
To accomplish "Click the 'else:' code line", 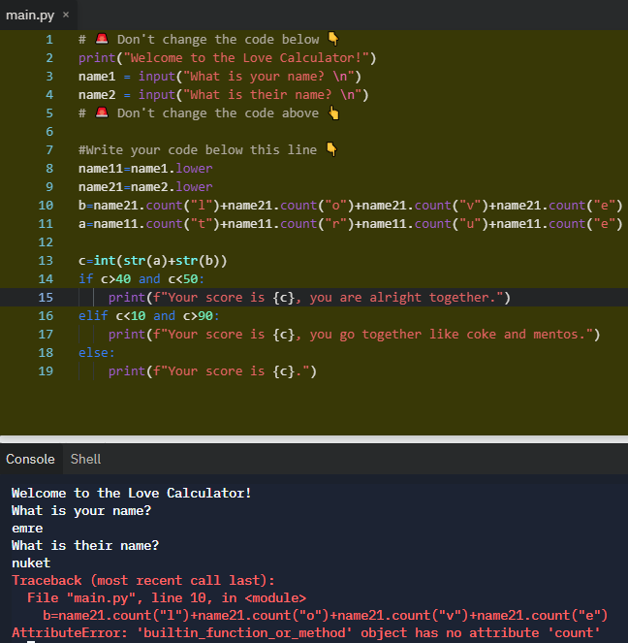I will tap(97, 353).
